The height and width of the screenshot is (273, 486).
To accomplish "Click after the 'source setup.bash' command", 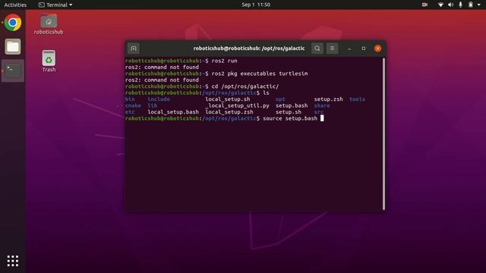I will pos(322,118).
